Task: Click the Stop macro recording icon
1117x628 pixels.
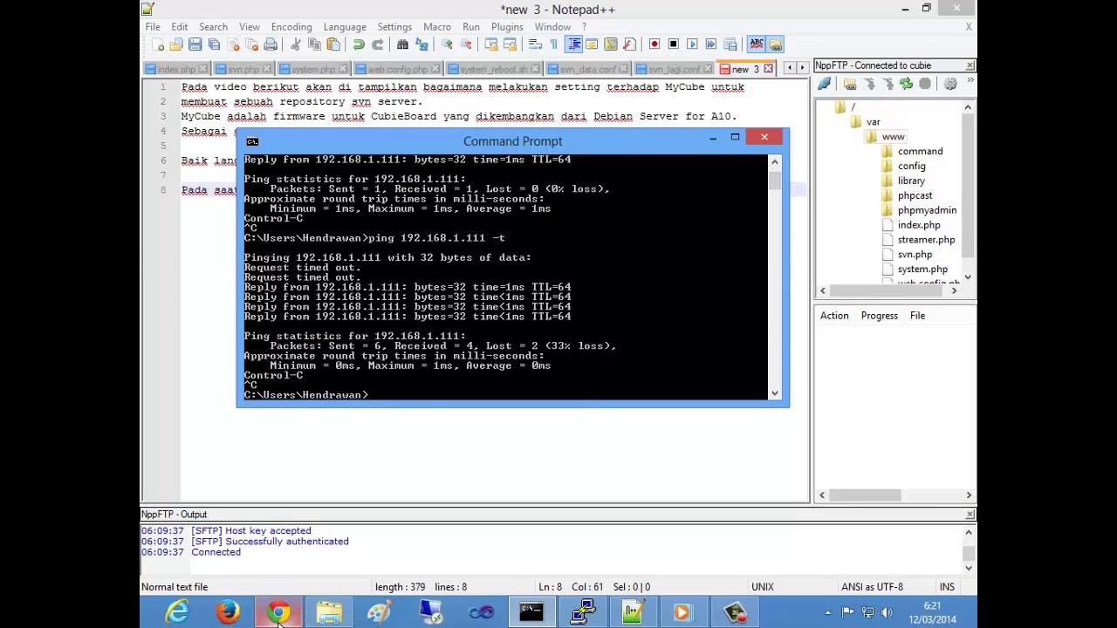Action: pyautogui.click(x=673, y=44)
